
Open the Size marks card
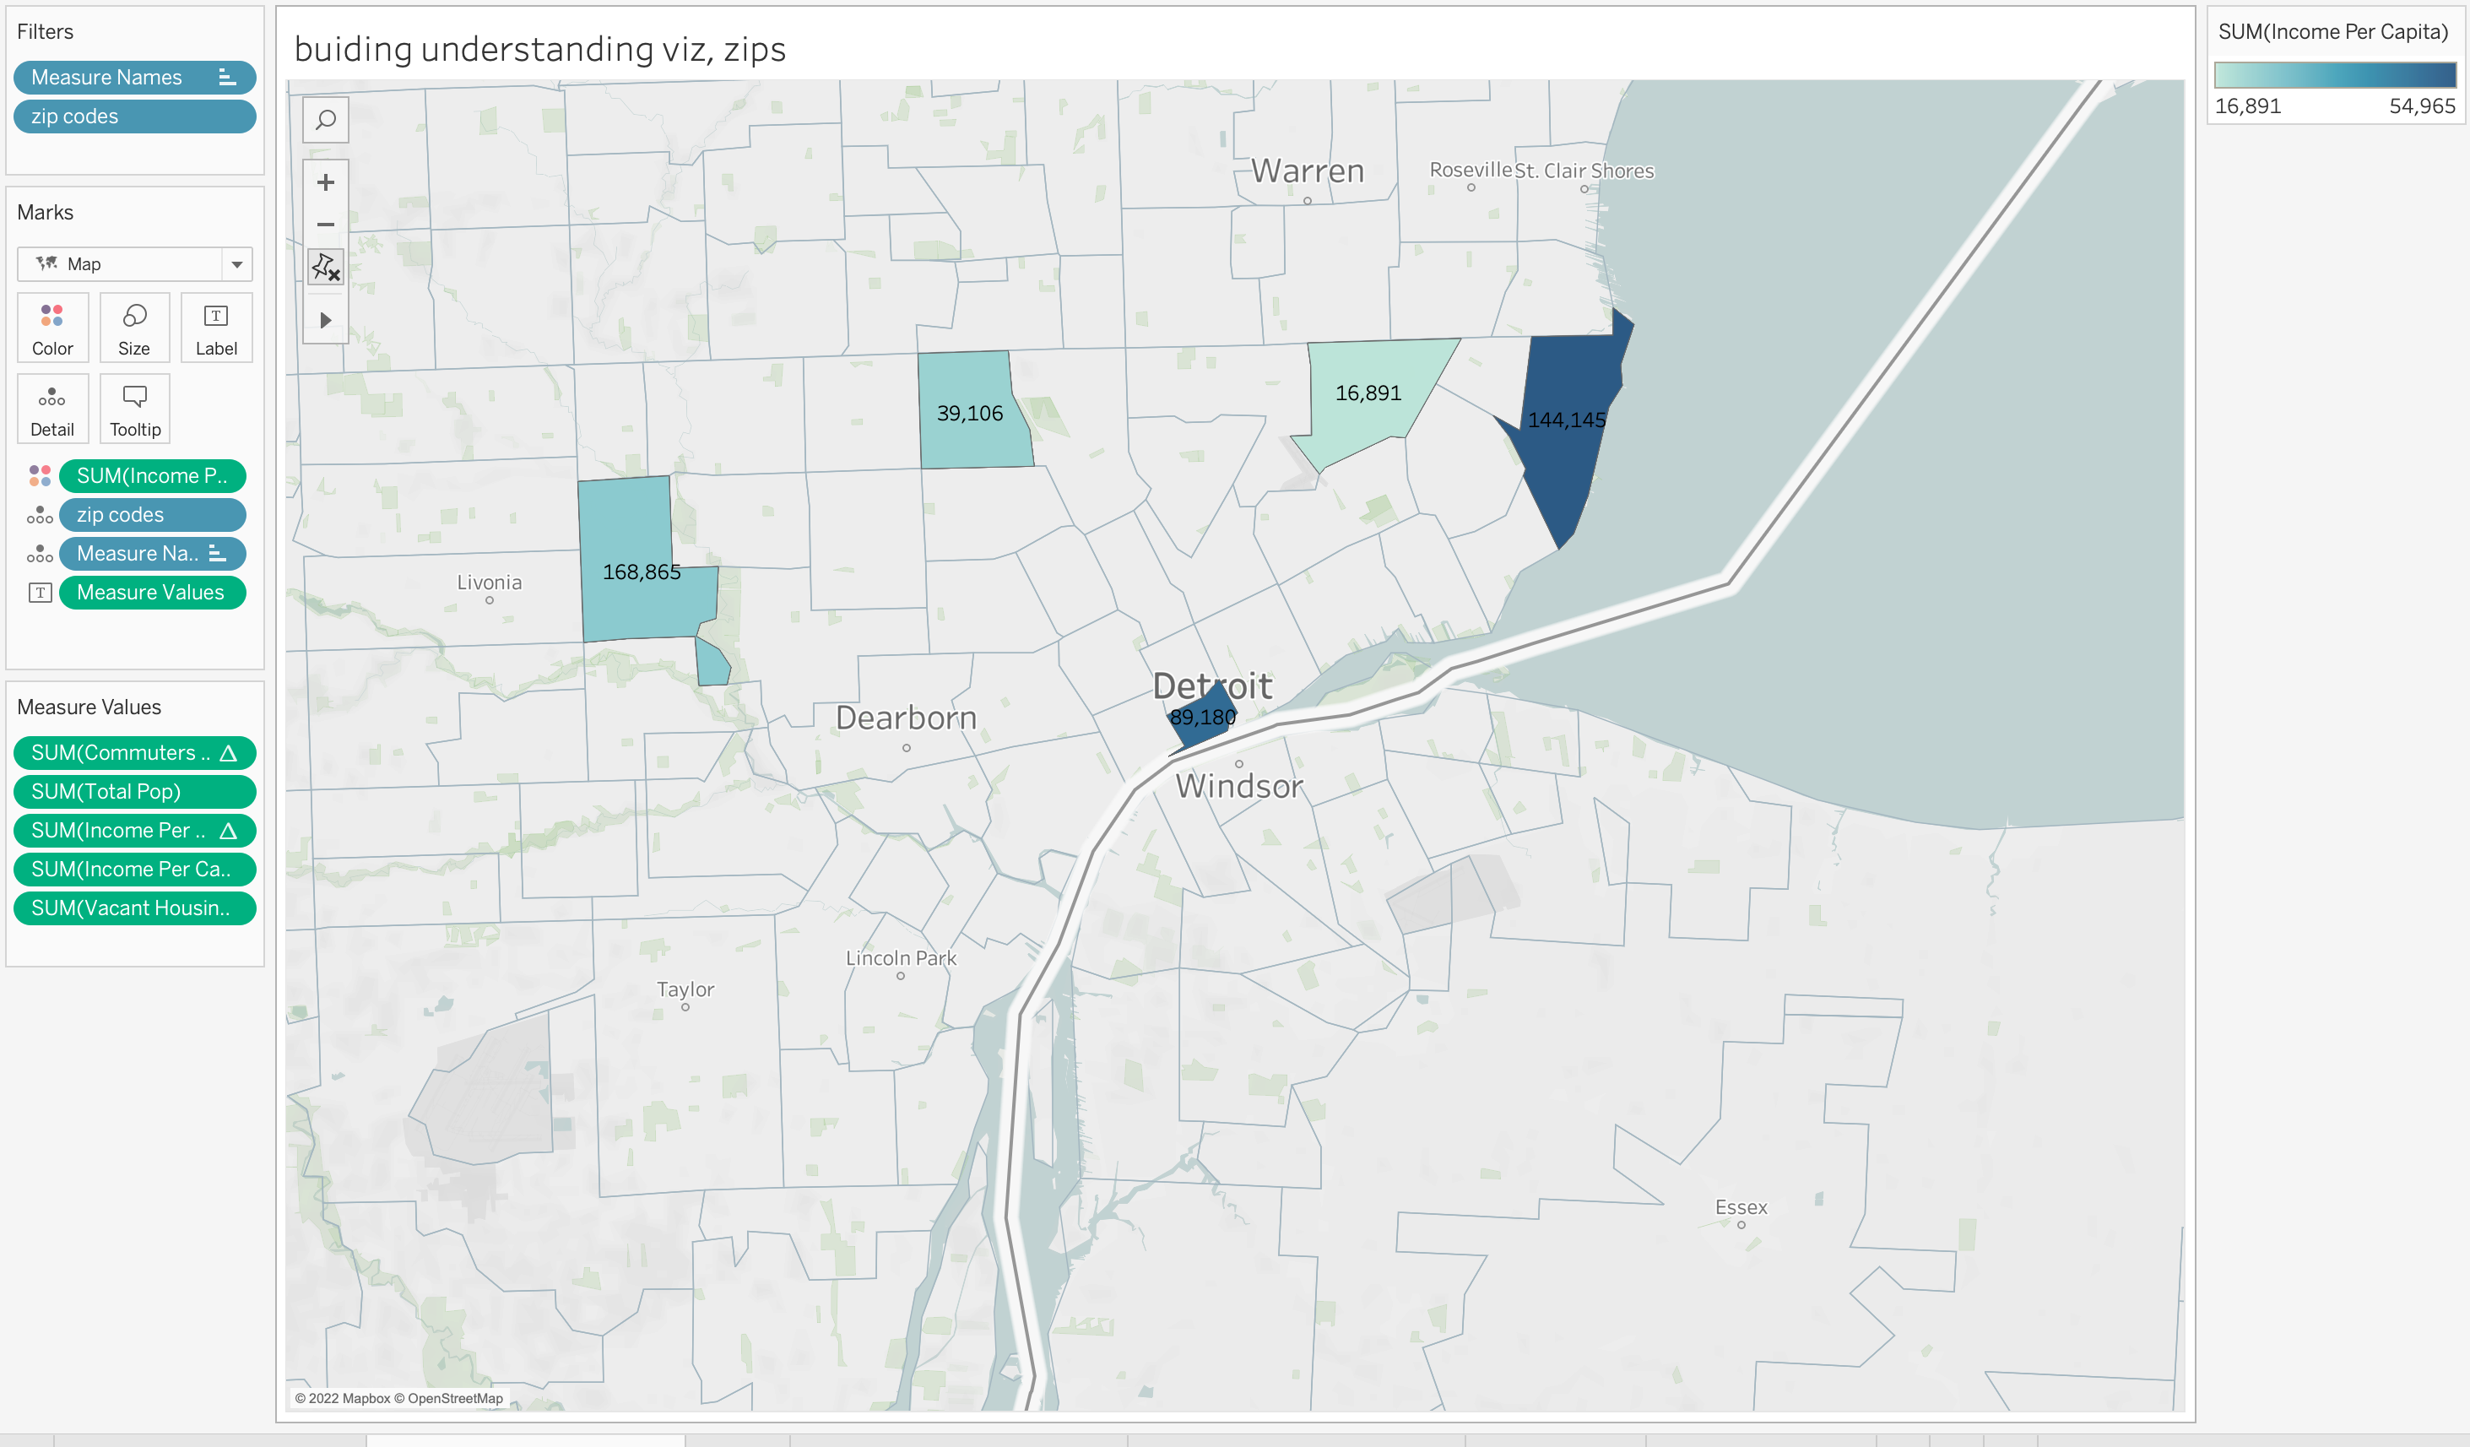(134, 328)
